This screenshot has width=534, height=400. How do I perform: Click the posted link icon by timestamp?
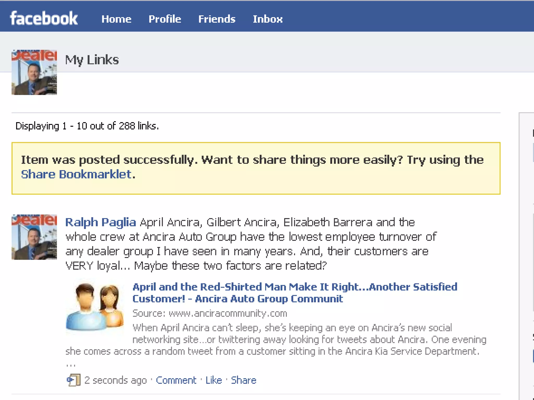click(74, 380)
